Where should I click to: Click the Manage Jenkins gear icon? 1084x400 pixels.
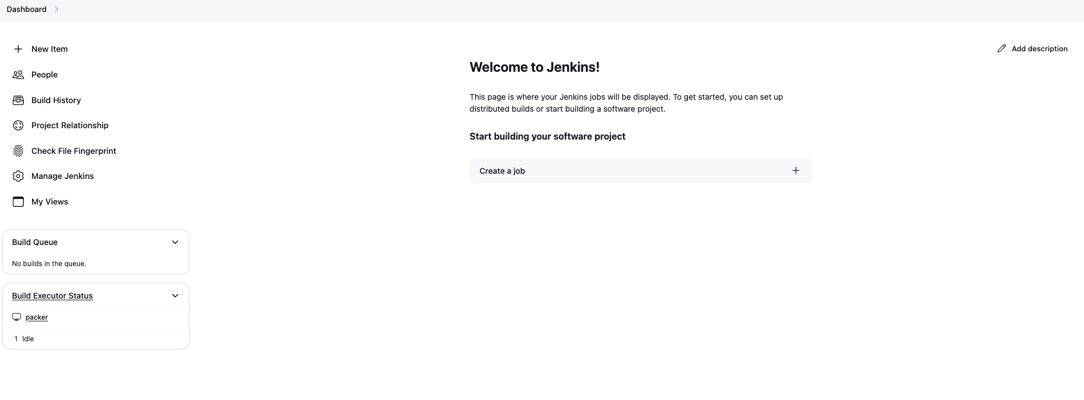click(18, 176)
